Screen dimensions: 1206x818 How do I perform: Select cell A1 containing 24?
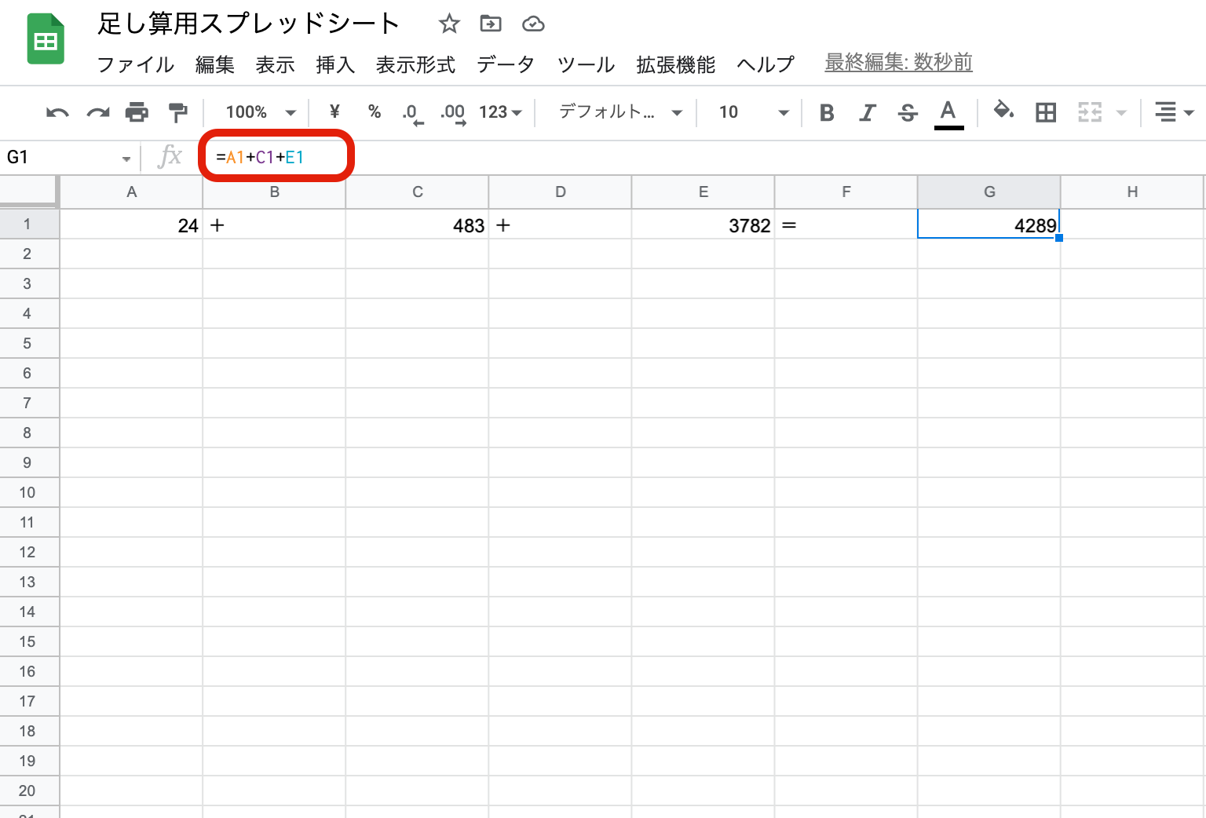[x=131, y=225]
